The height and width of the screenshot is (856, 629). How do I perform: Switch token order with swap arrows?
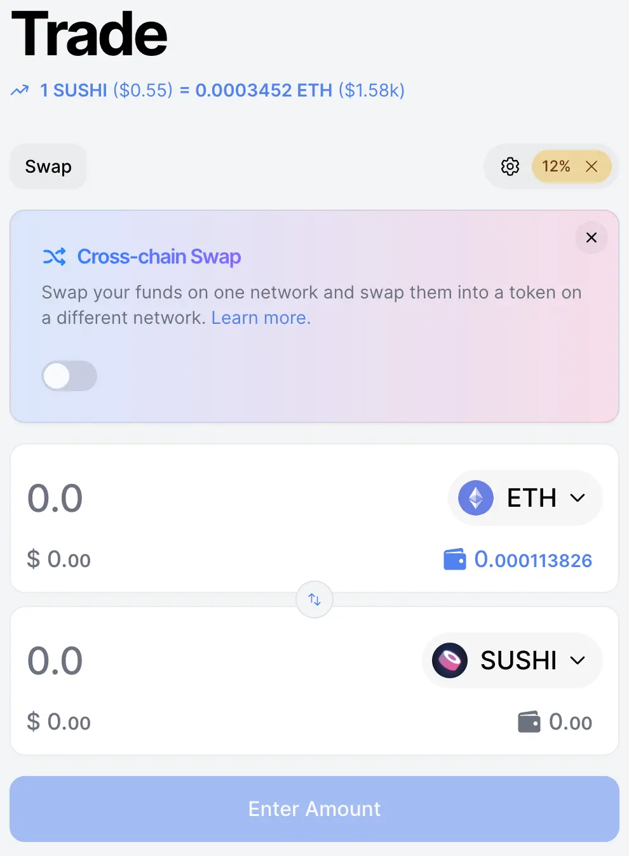pyautogui.click(x=314, y=599)
